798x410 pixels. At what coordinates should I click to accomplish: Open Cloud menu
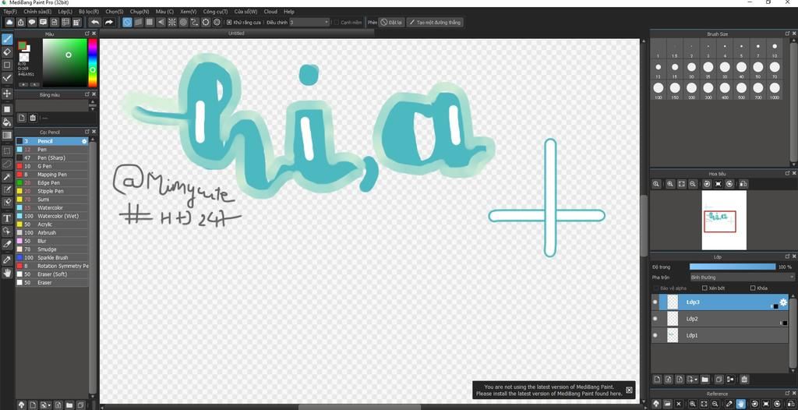pyautogui.click(x=270, y=11)
